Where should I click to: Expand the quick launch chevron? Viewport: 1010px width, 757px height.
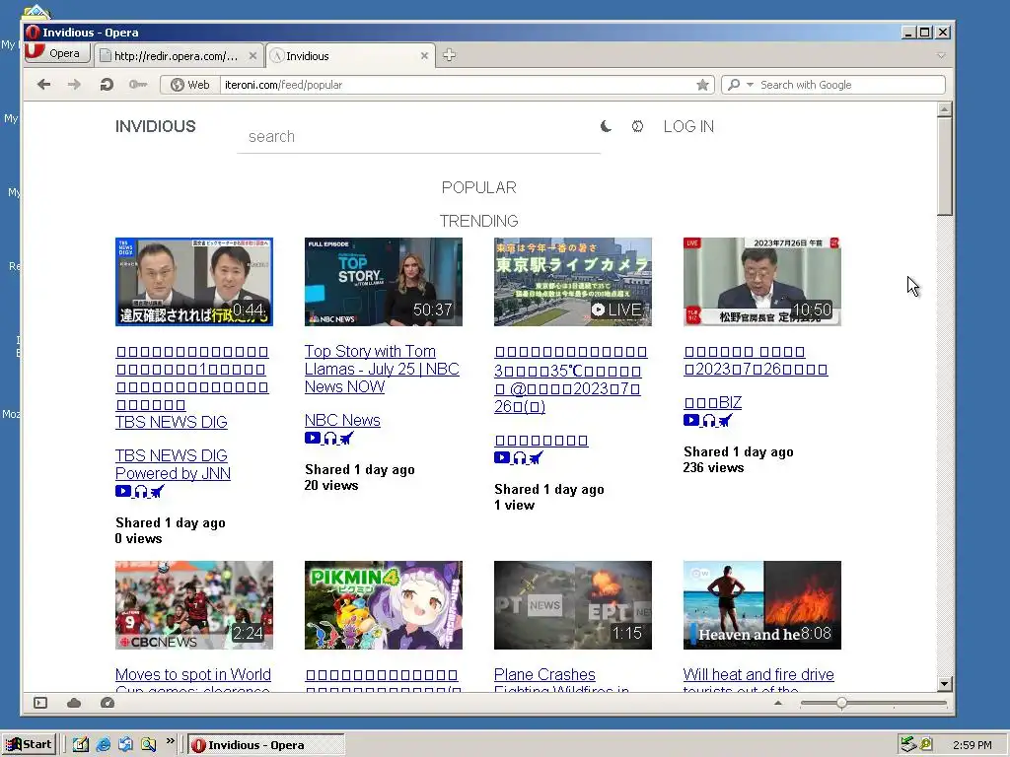(x=170, y=741)
